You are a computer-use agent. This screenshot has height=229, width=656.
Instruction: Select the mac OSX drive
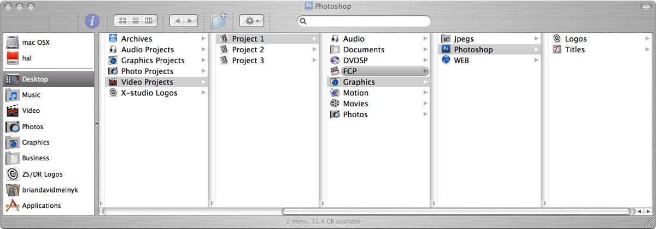click(x=36, y=42)
